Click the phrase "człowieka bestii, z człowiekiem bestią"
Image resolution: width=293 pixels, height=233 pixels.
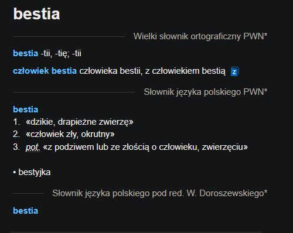pyautogui.click(x=152, y=71)
